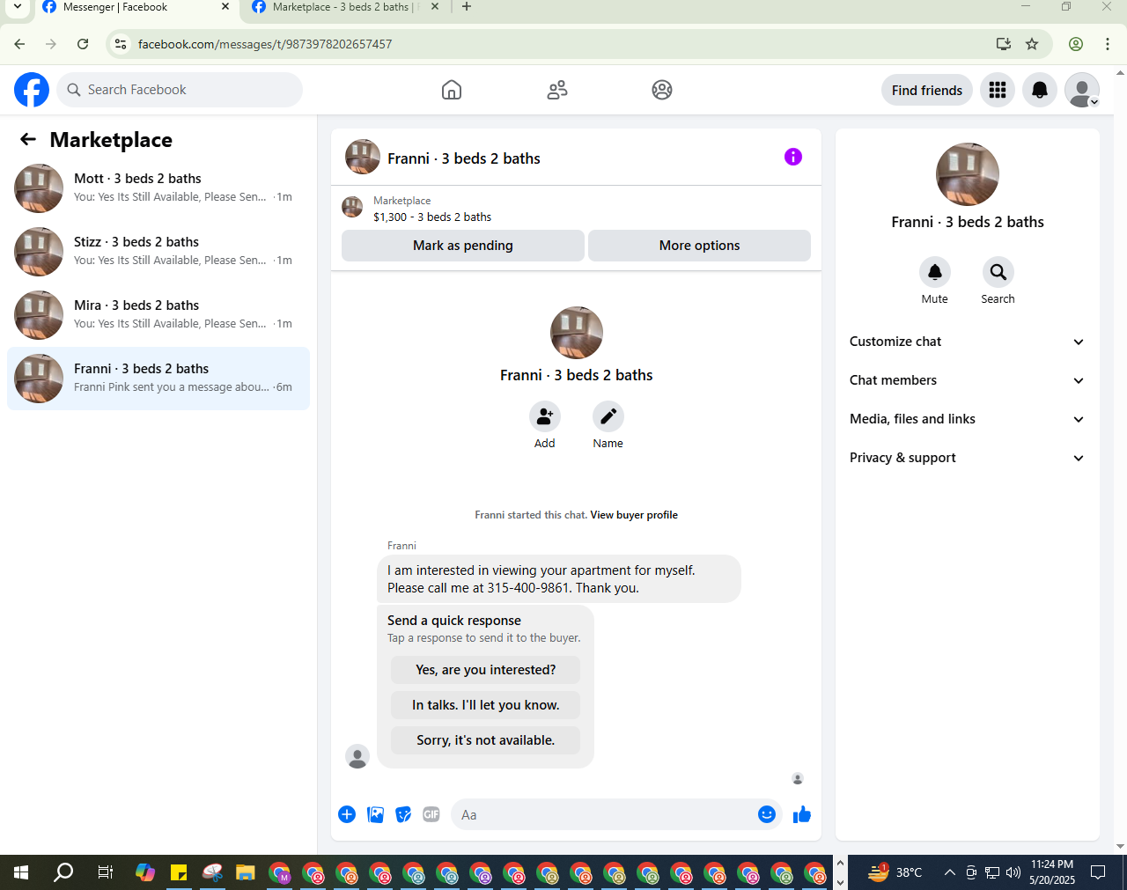Image resolution: width=1127 pixels, height=890 pixels.
Task: Expand the Chat members section
Action: pos(968,380)
